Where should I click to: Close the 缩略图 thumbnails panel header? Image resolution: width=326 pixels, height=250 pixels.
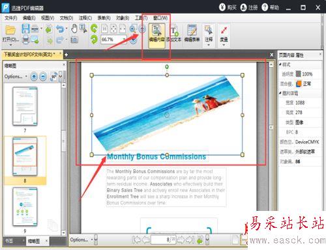click(x=64, y=64)
